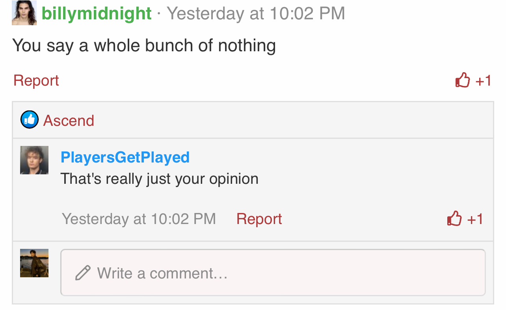Viewport: 506px width, 310px height.
Task: Open the PlayersGetPlayed profile name link
Action: click(x=125, y=157)
